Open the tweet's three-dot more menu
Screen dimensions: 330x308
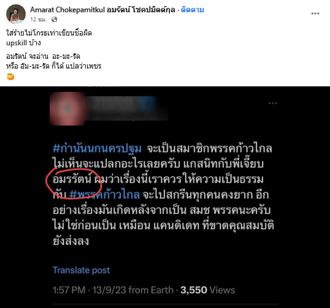(x=273, y=103)
